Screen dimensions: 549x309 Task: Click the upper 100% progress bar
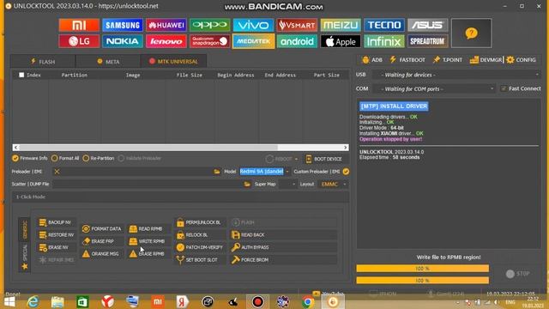tap(423, 269)
